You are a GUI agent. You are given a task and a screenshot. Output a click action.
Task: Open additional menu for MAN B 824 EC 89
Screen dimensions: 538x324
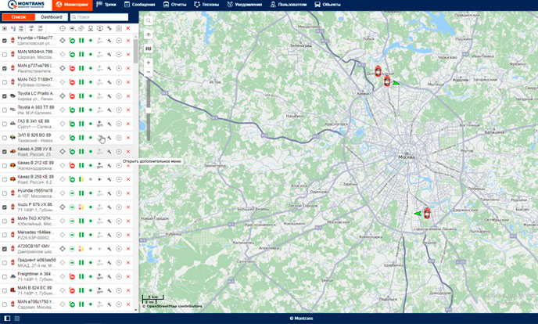click(x=119, y=290)
